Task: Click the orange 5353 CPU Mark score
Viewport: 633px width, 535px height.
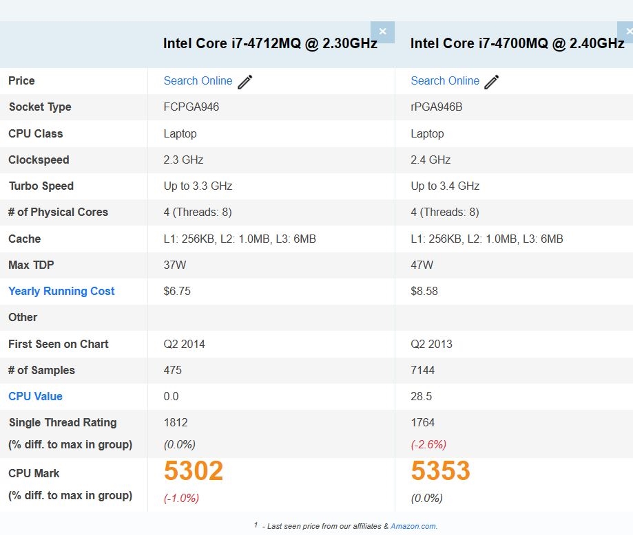Action: click(441, 471)
